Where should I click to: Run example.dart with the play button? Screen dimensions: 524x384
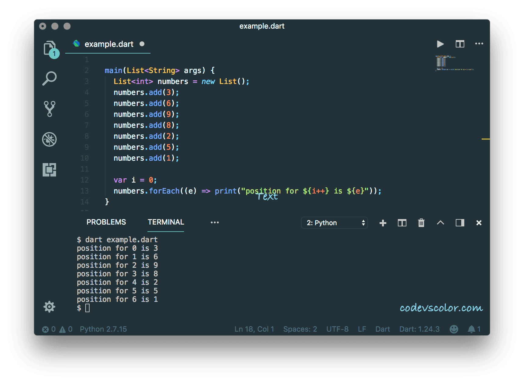pos(440,44)
